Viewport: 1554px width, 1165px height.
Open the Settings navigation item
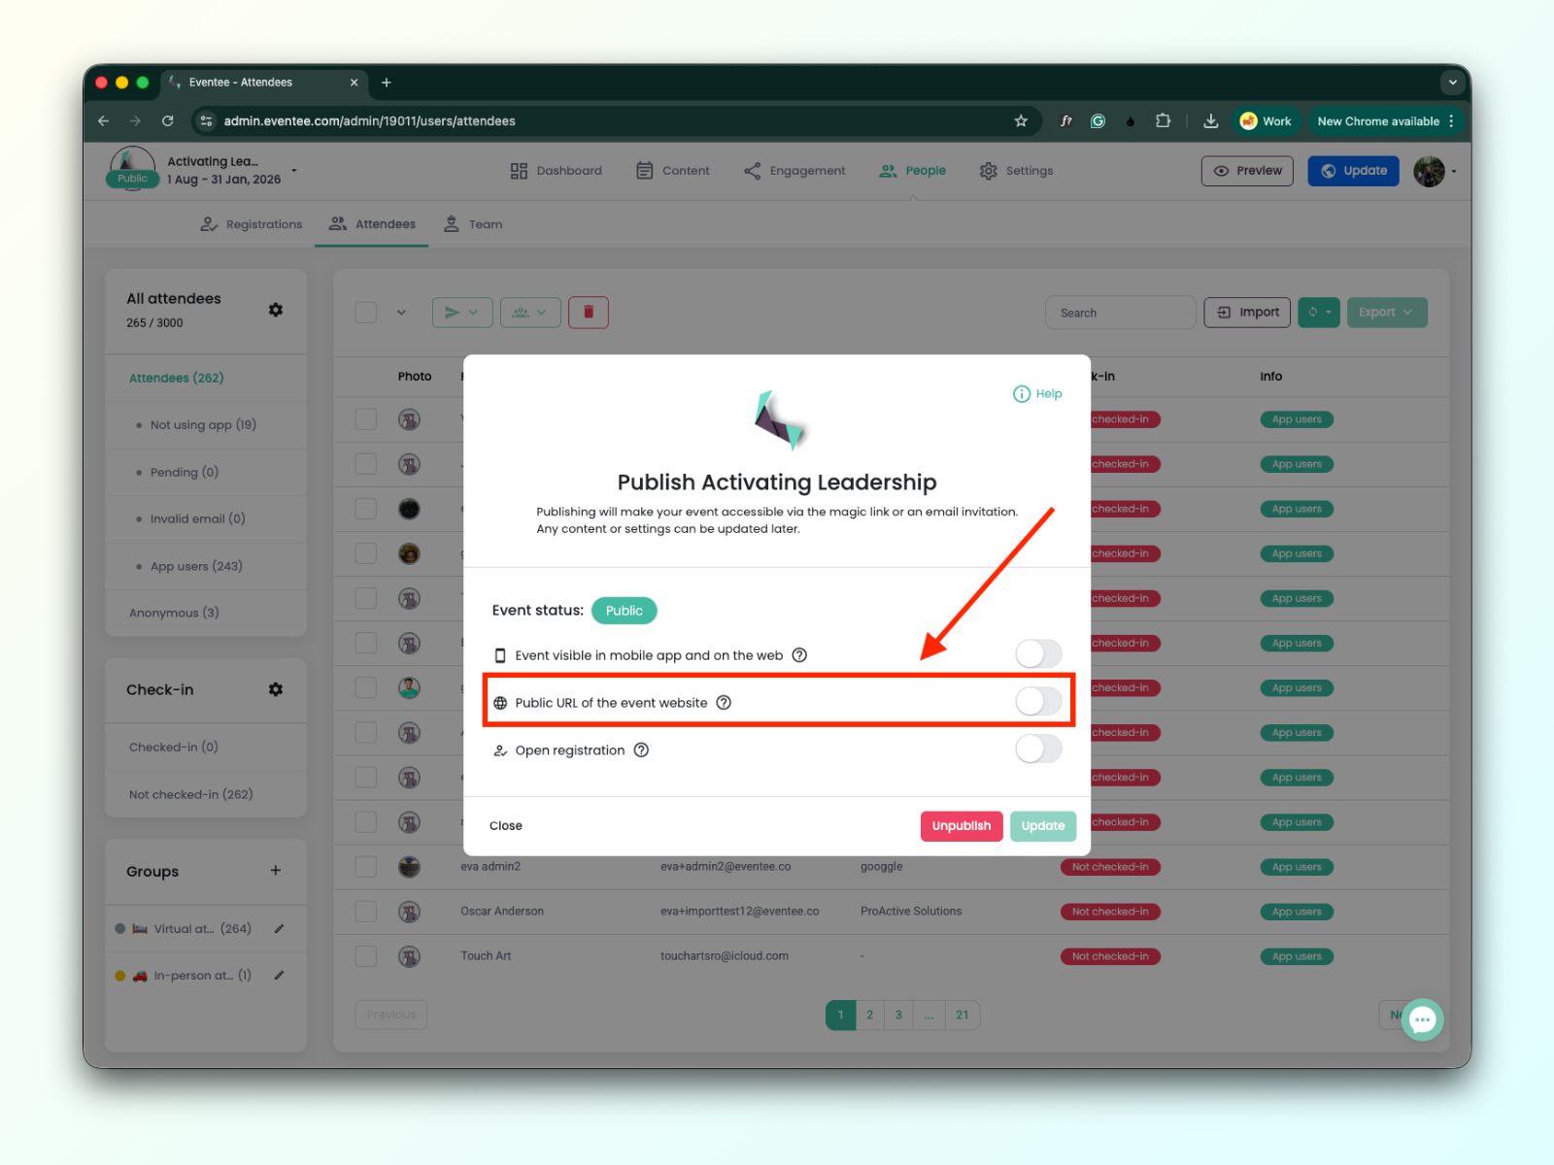coord(1017,171)
